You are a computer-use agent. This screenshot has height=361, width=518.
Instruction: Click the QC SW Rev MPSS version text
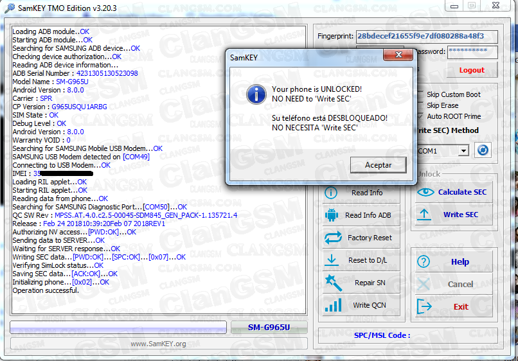pyautogui.click(x=146, y=215)
